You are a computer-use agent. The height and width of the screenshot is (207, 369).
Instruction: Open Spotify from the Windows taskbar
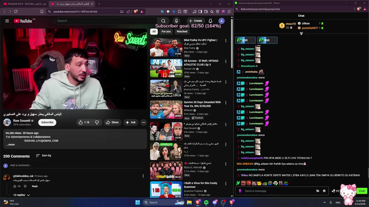206,202
